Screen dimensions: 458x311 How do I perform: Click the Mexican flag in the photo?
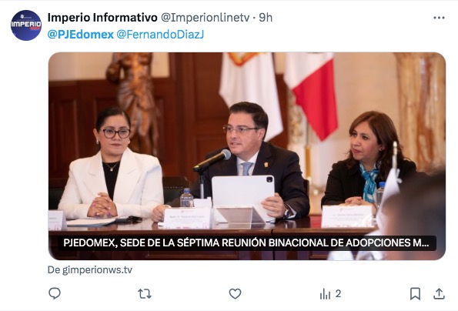(313, 93)
